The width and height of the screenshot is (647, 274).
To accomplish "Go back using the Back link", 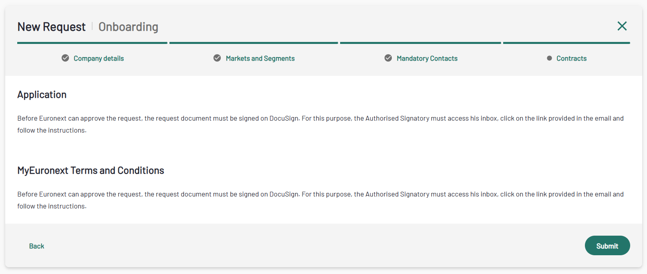I will pyautogui.click(x=36, y=246).
